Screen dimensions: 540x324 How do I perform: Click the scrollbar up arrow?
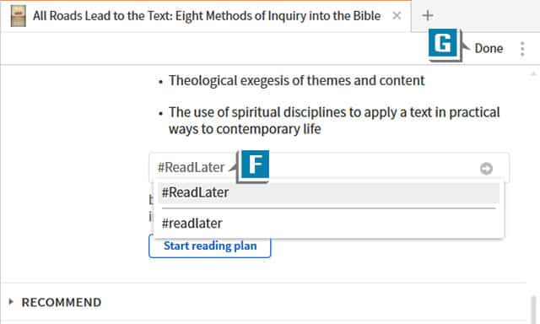(533, 73)
